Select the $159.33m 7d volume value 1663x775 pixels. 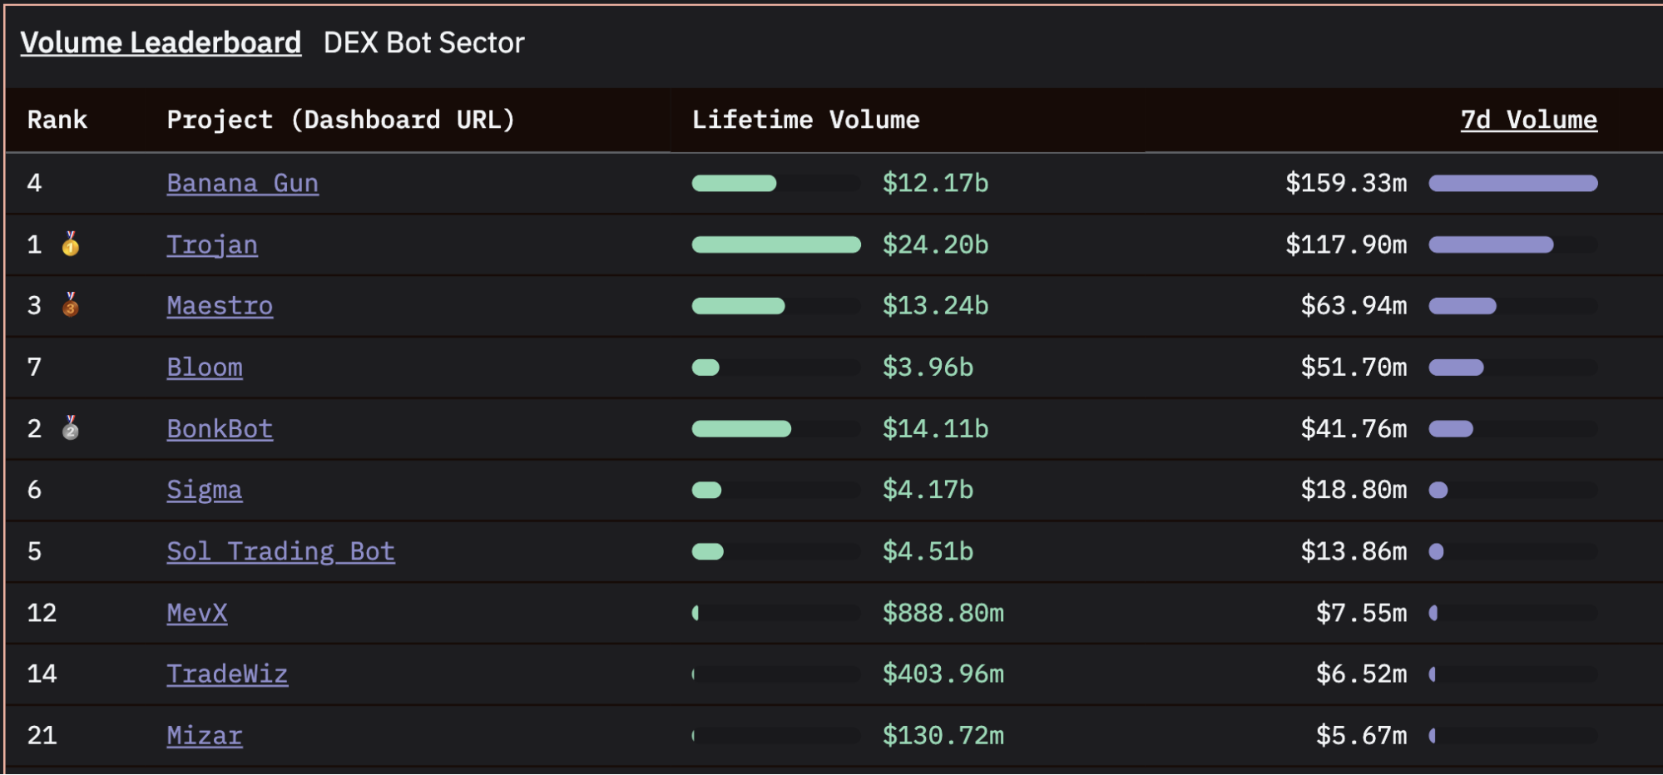[1347, 183]
